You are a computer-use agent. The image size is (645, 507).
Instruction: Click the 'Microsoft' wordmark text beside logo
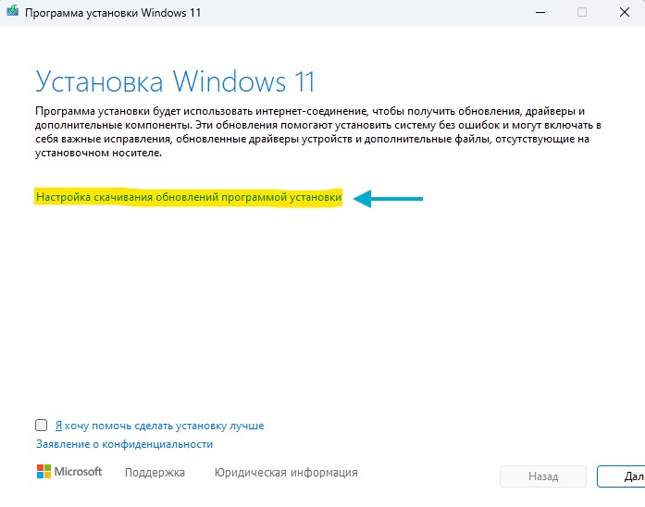(x=78, y=472)
